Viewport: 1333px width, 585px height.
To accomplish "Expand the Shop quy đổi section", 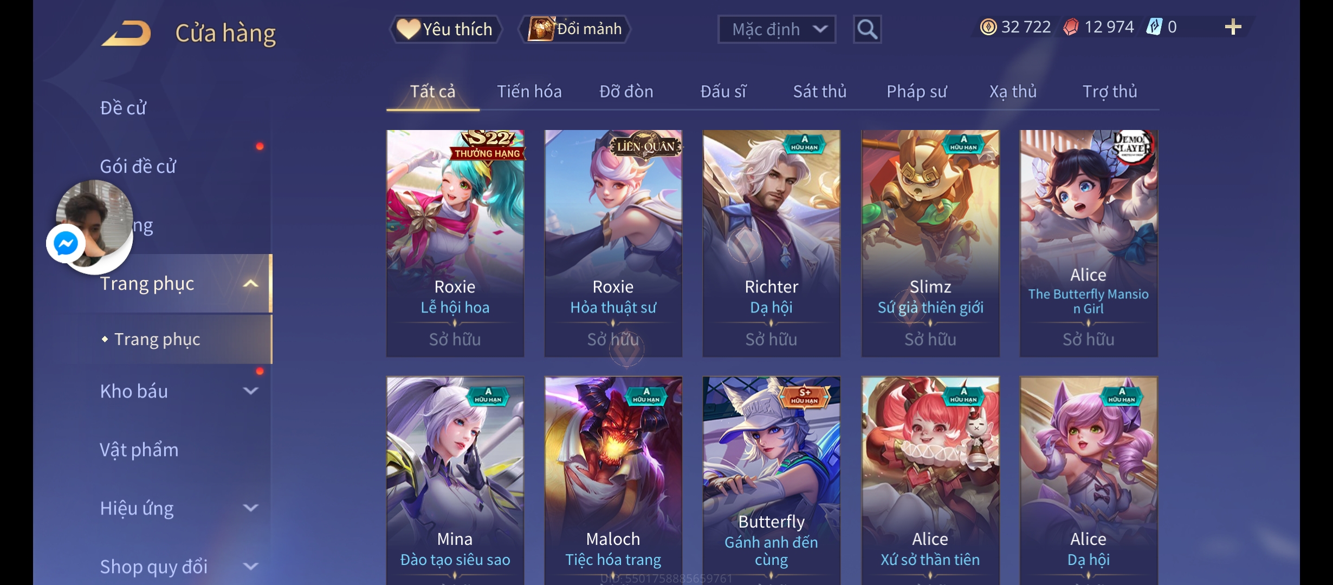I will click(250, 567).
